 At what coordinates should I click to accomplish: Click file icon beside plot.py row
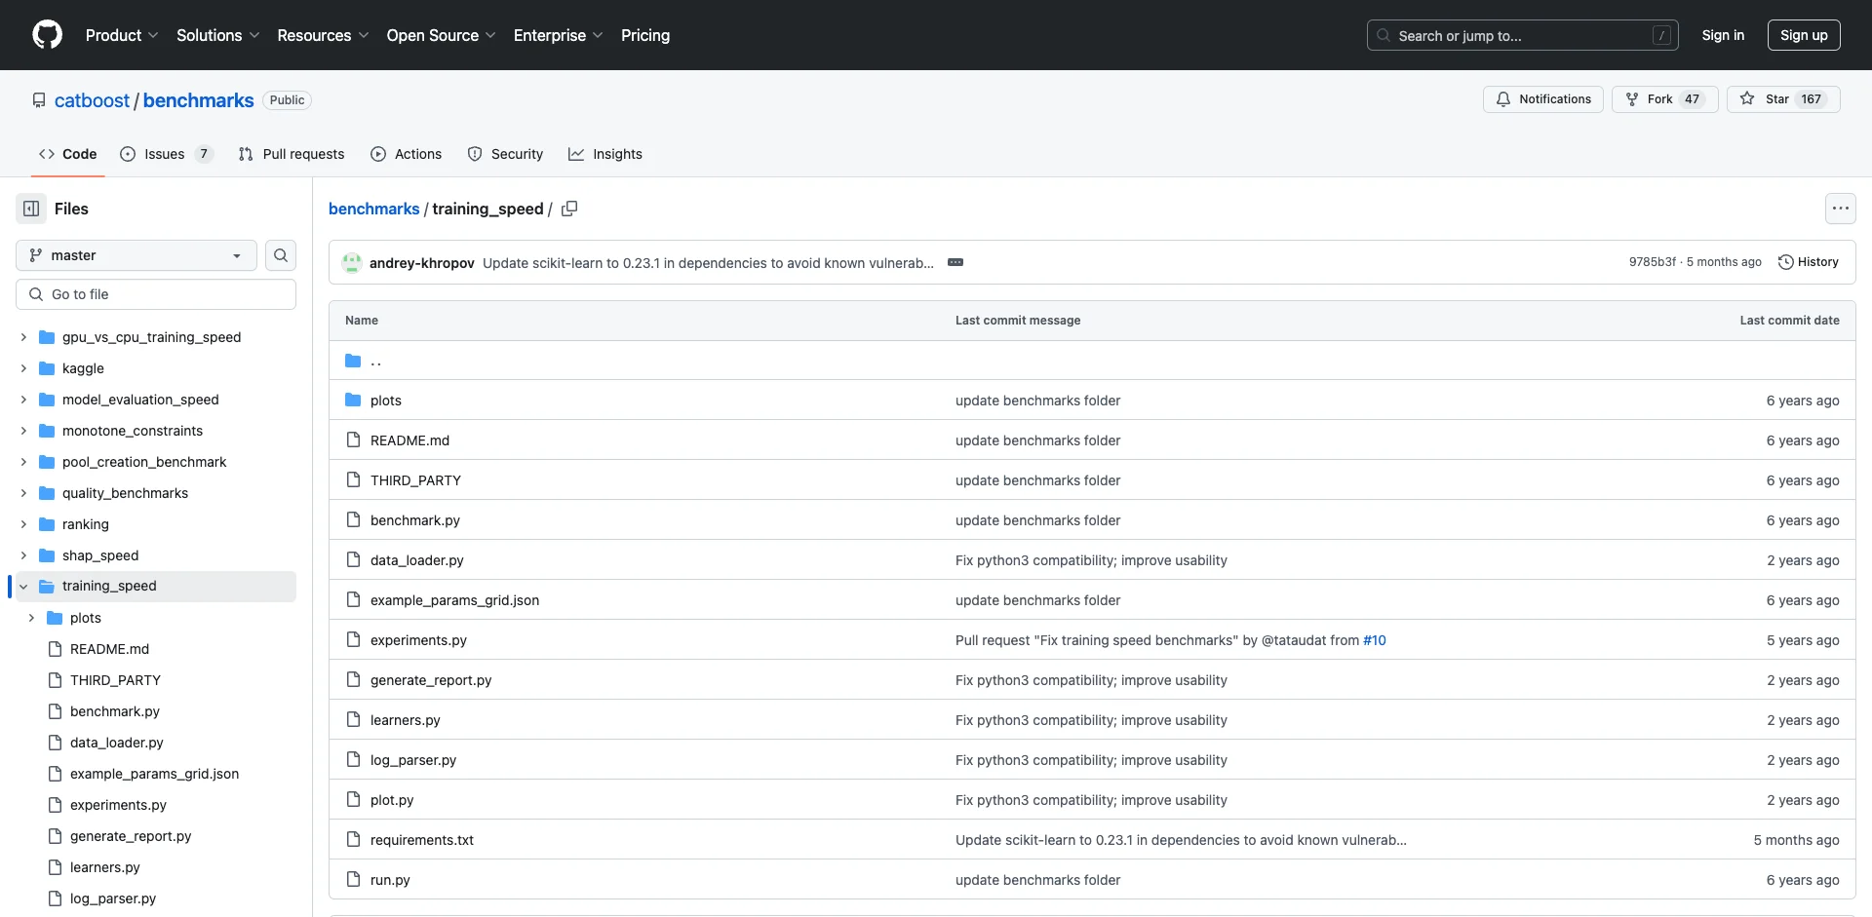353,800
